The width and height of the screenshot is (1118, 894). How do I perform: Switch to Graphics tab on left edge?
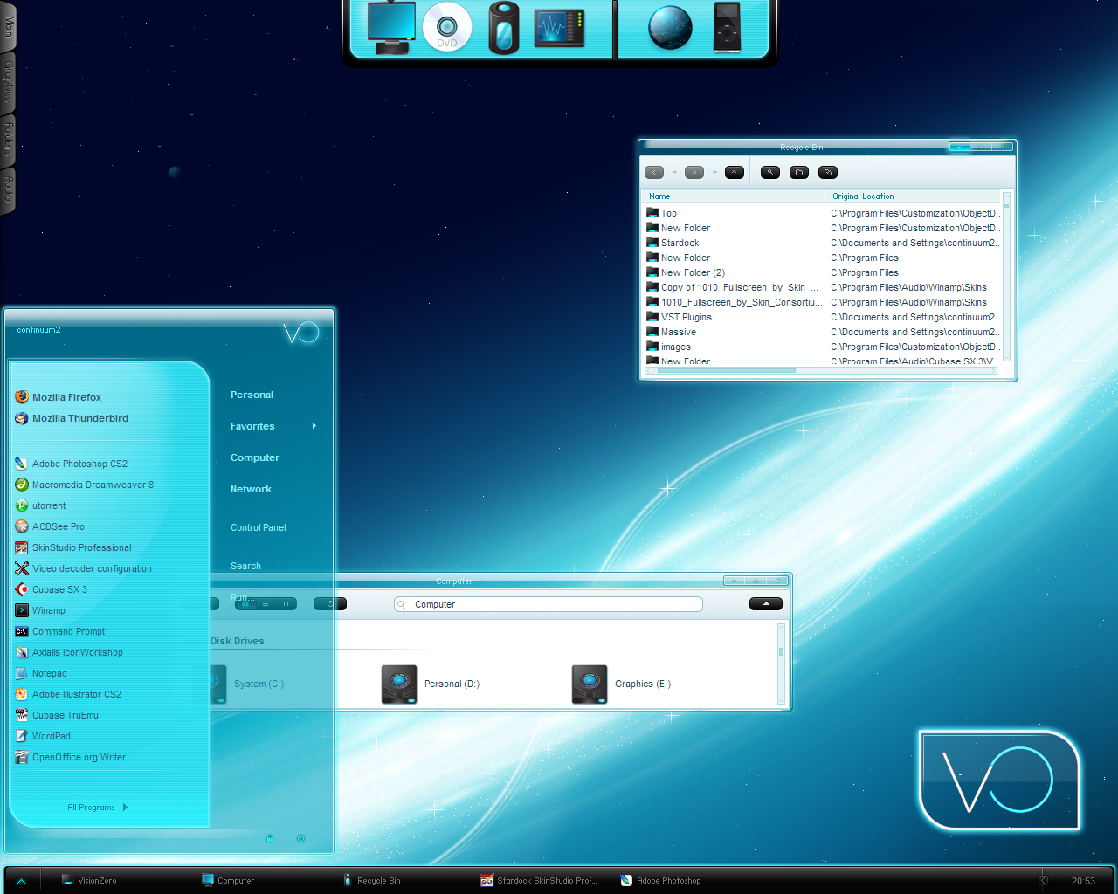click(x=8, y=81)
